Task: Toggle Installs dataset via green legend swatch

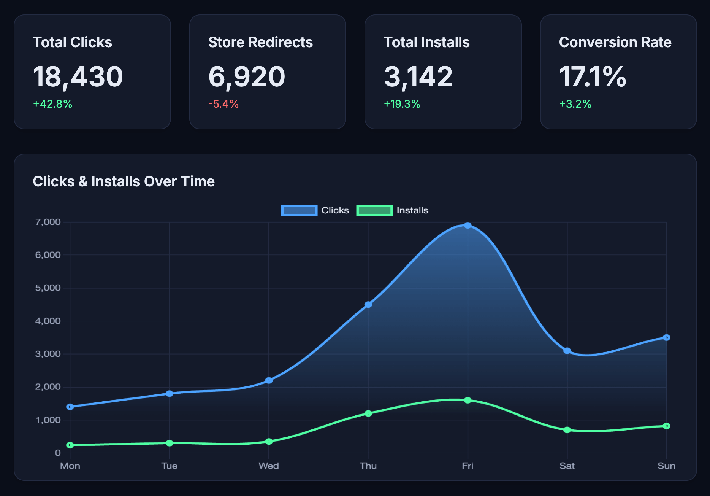Action: pyautogui.click(x=374, y=210)
